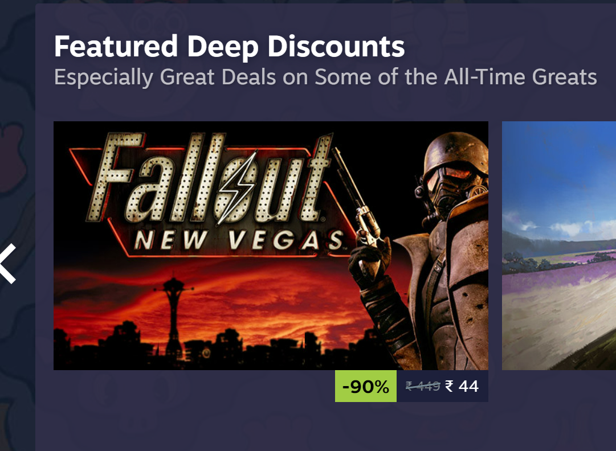Click the previous carousel arrow

[x=8, y=263]
